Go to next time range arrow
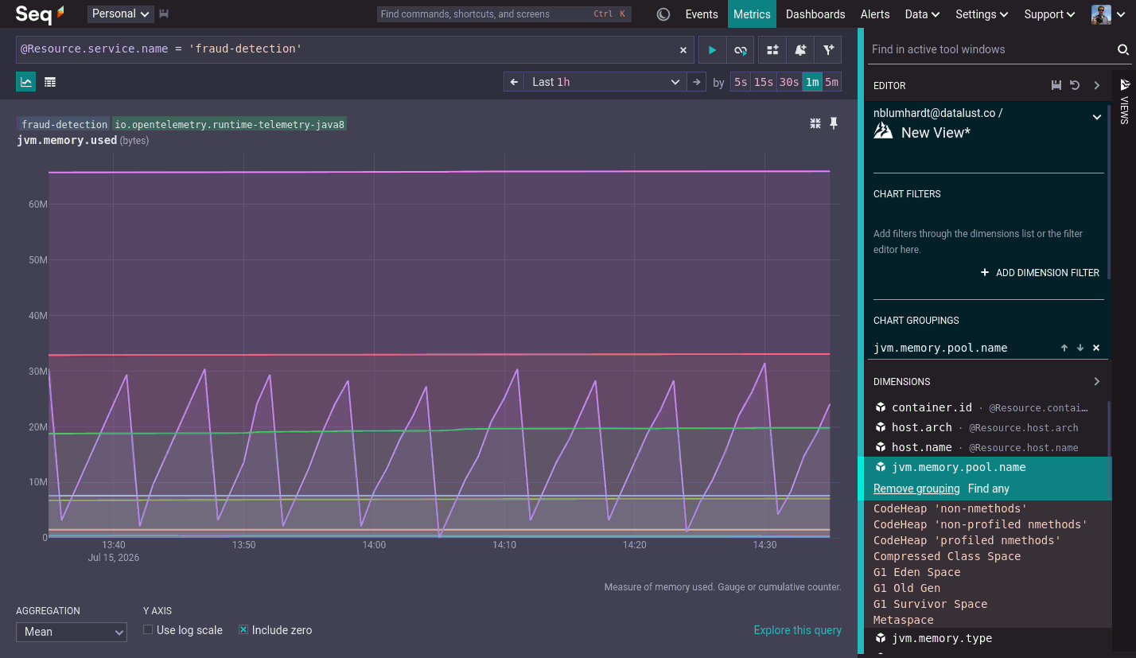Viewport: 1136px width, 658px height. (696, 82)
